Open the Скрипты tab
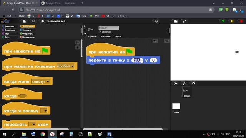Viewport: 246px width, 138px height. click(92, 36)
